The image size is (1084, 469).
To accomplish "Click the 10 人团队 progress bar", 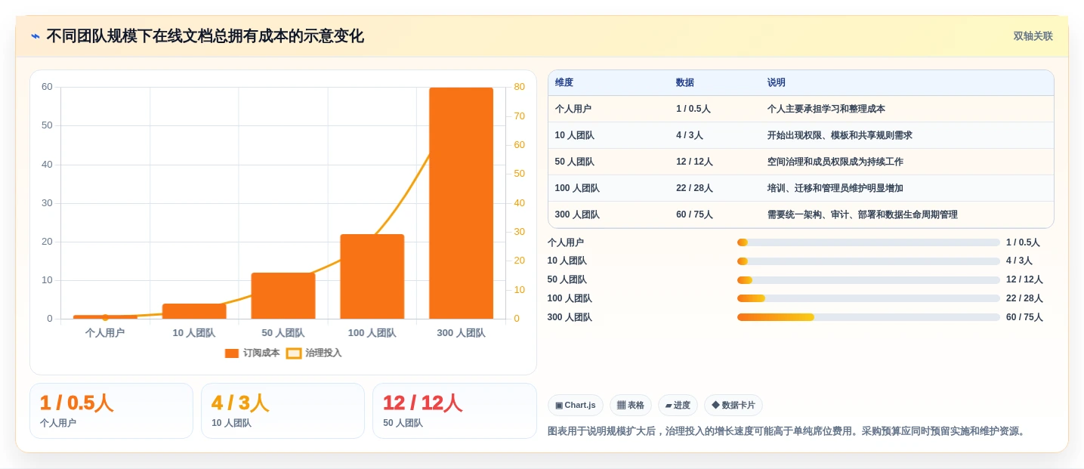I will point(869,261).
